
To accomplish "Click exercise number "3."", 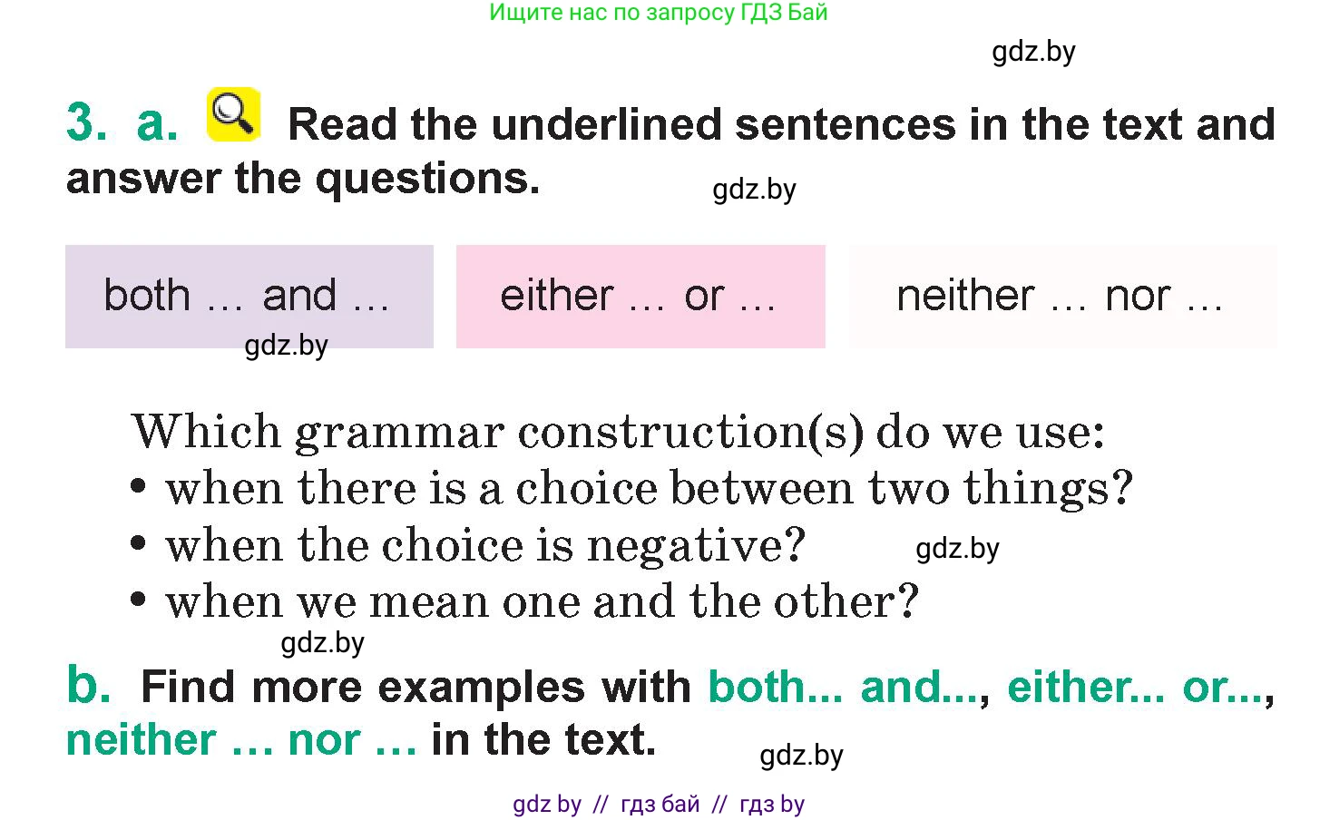I will point(86,122).
